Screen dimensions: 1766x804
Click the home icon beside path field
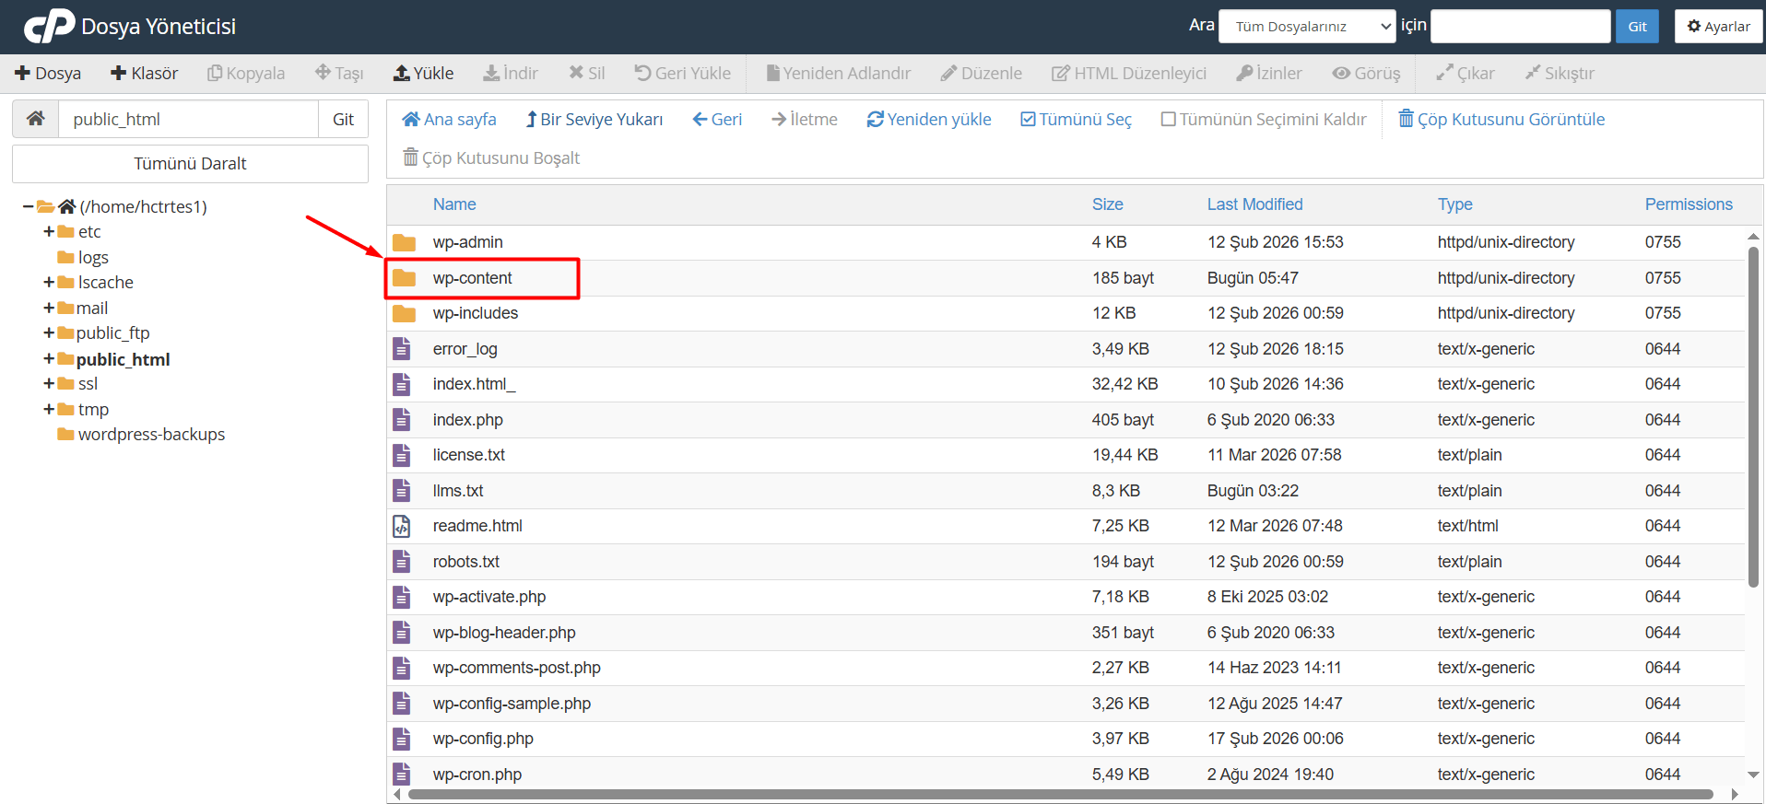[x=36, y=119]
